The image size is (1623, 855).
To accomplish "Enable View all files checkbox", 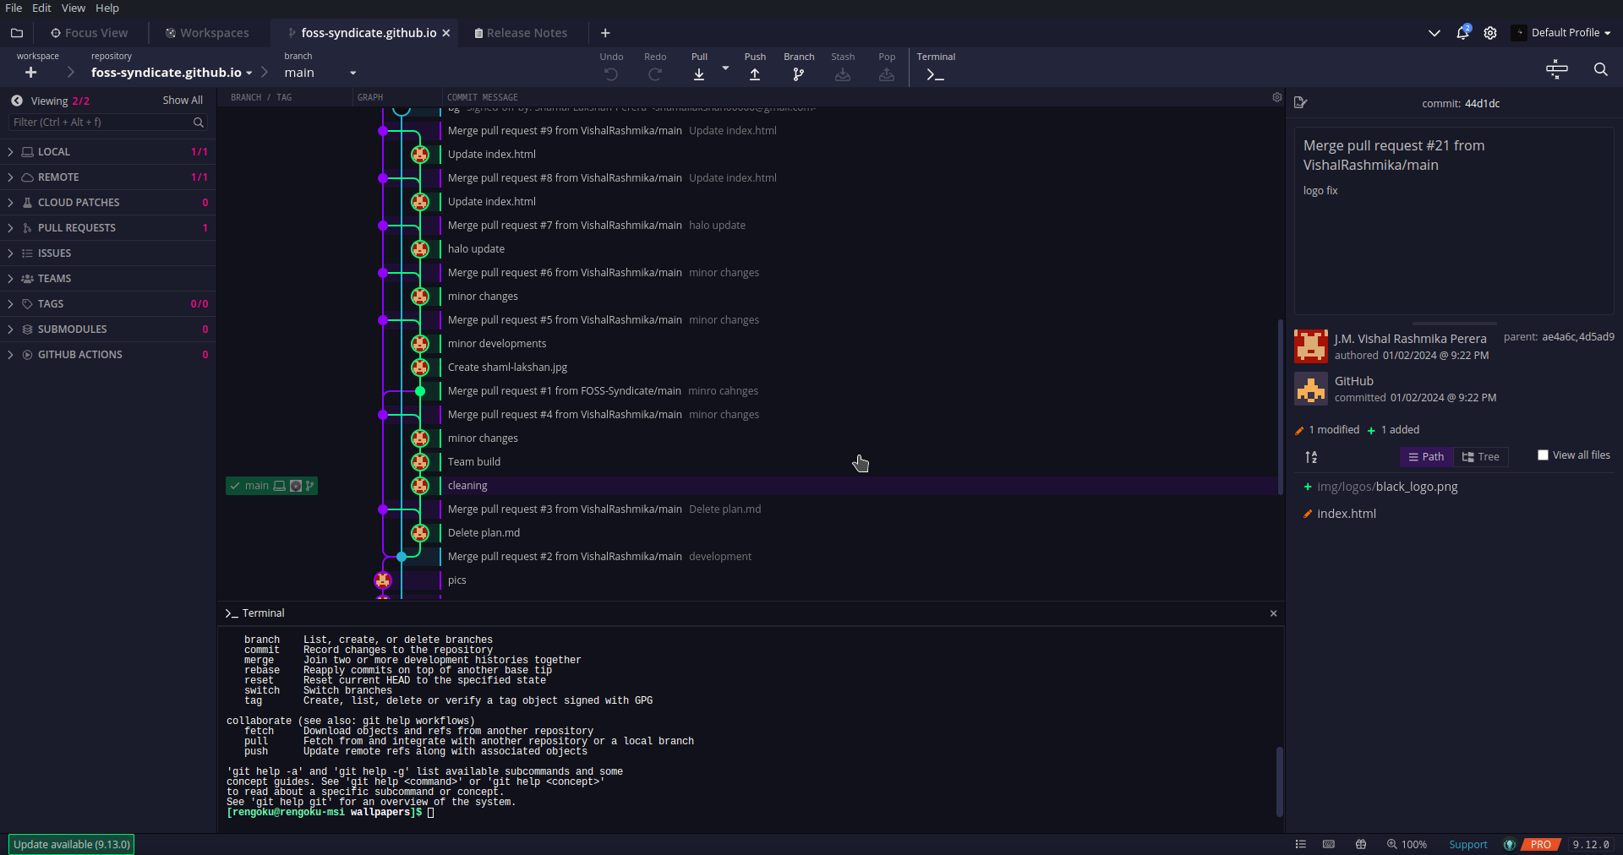I will 1543,455.
